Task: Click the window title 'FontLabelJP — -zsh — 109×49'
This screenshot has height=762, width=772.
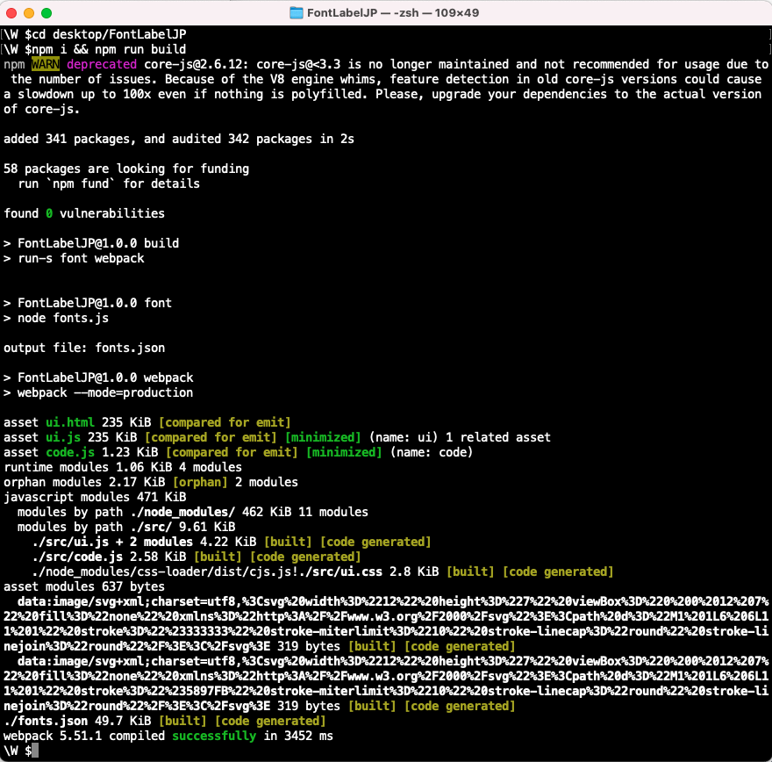Action: 392,13
